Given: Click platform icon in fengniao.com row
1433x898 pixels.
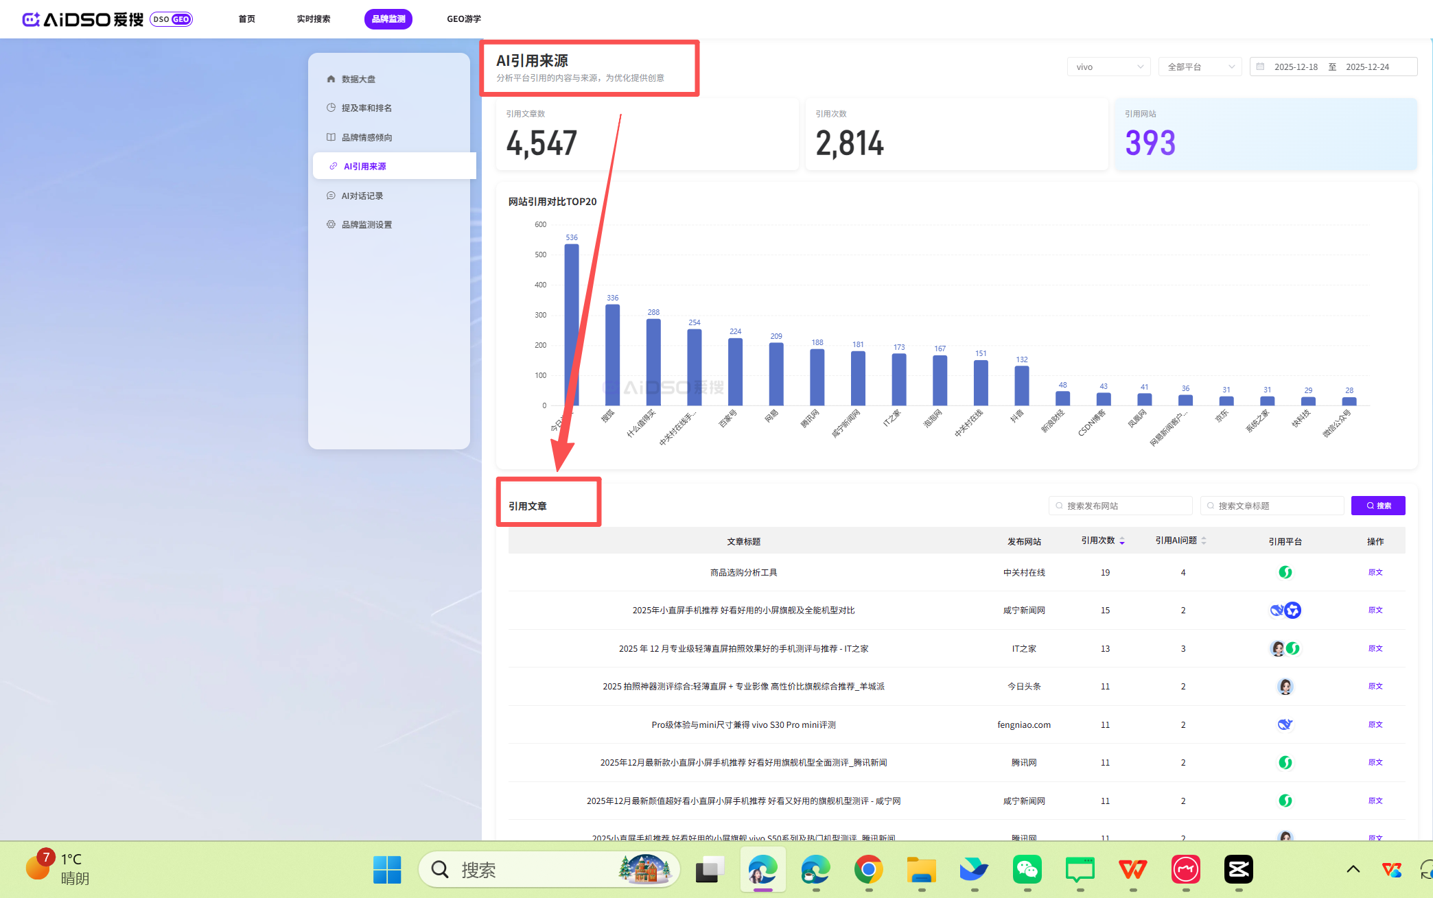Looking at the screenshot, I should (1285, 724).
